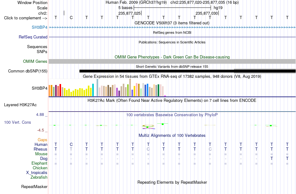The height and width of the screenshot is (194, 296).
Task: Click the H3K27Ac Mark track title
Action: pos(172,101)
